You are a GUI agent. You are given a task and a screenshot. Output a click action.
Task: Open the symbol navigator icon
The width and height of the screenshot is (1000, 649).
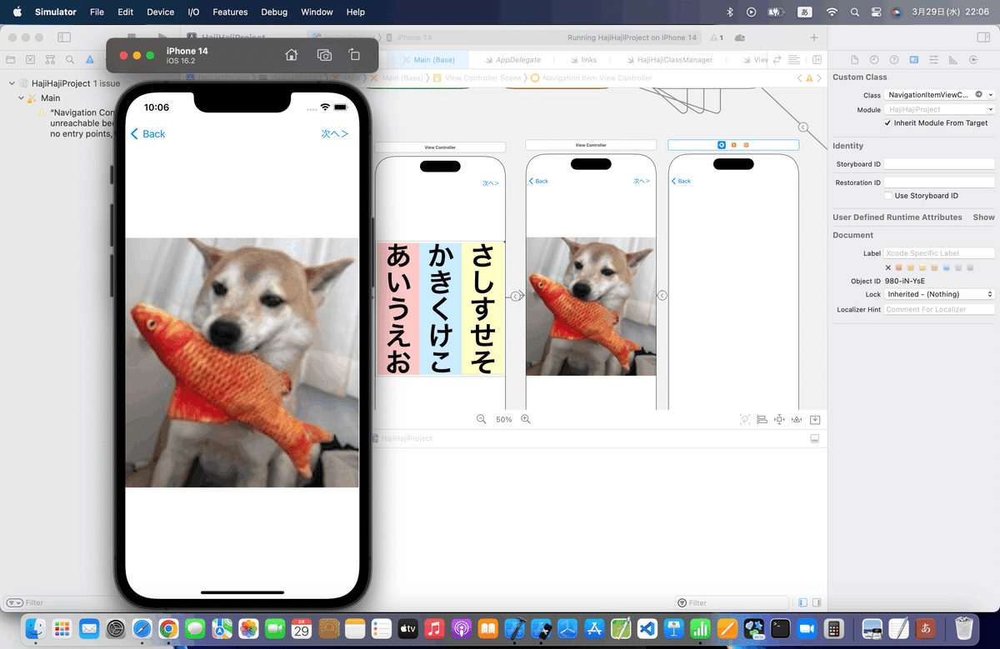[x=50, y=60]
